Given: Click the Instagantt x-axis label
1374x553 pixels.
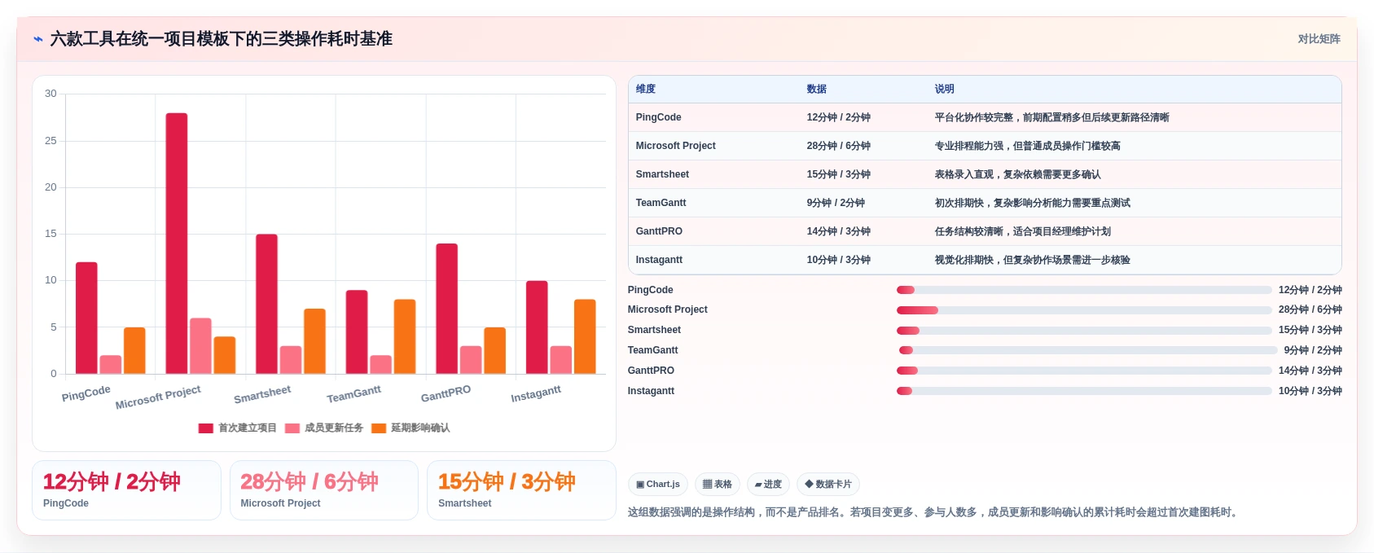Looking at the screenshot, I should coord(536,394).
